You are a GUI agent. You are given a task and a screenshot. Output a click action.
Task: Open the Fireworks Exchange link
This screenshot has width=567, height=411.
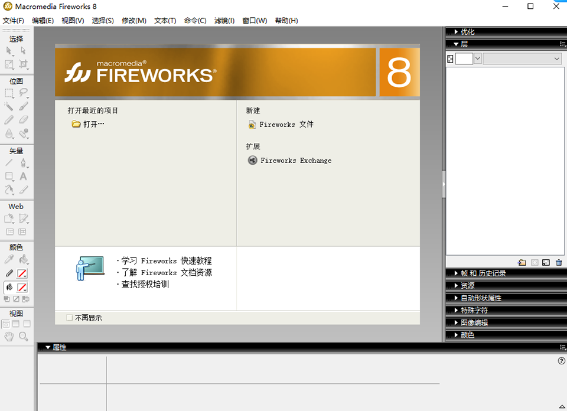[x=295, y=161]
